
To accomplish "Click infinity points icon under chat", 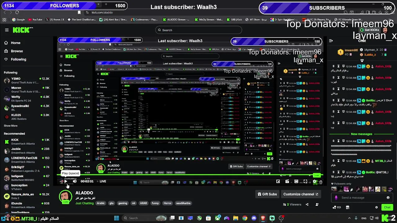I will tap(337, 208).
